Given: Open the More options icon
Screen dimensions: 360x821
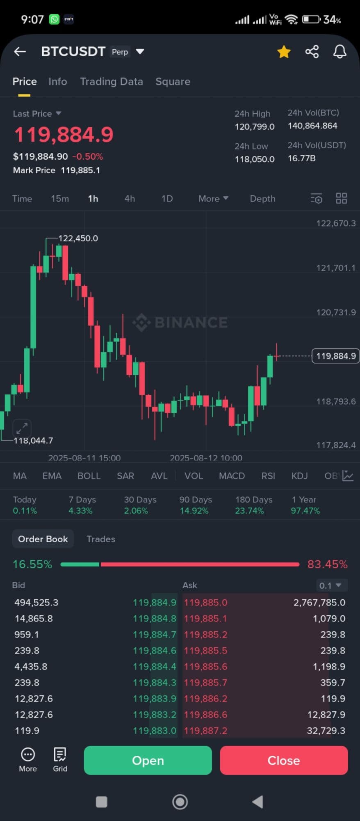Looking at the screenshot, I should pos(28,760).
